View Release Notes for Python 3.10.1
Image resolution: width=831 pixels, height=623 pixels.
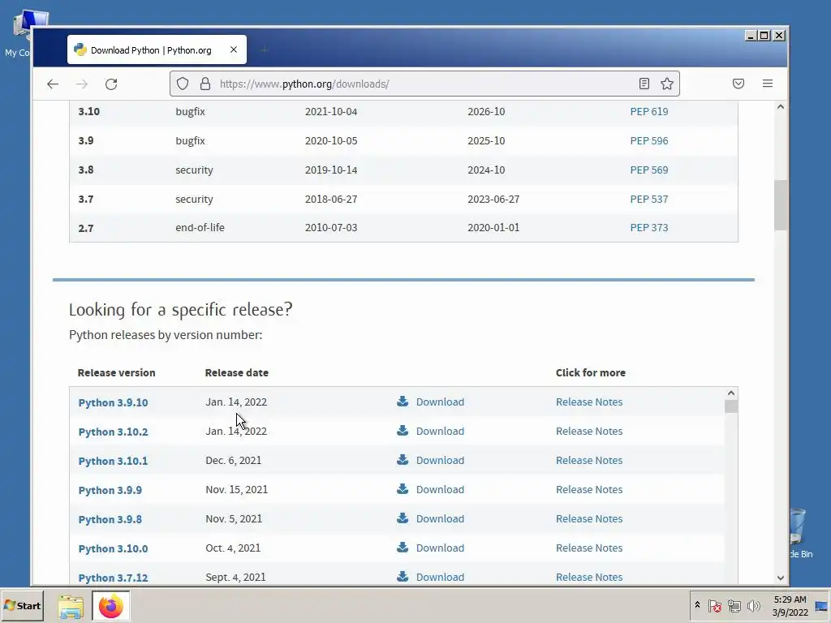point(589,461)
